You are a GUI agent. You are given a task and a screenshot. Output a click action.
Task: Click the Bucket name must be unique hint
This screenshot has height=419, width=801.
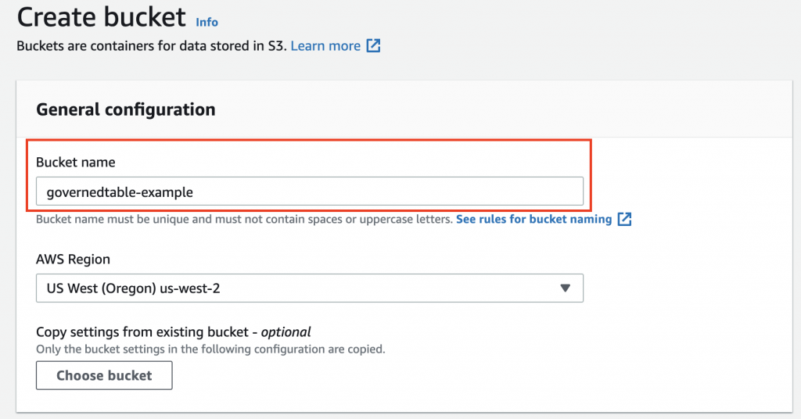244,220
